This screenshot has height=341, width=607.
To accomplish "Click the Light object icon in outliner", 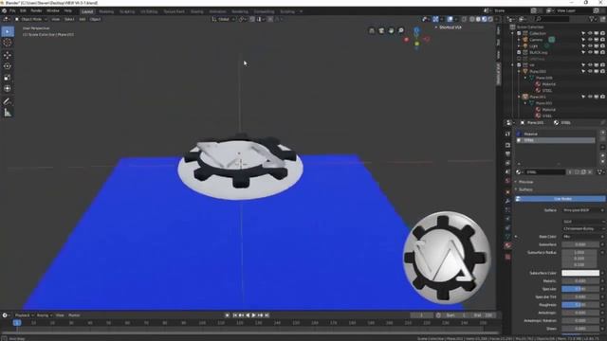I will 525,46.
